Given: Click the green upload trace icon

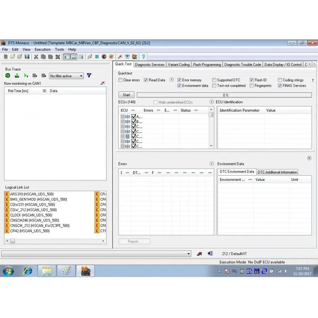Looking at the screenshot, I should point(17,76).
